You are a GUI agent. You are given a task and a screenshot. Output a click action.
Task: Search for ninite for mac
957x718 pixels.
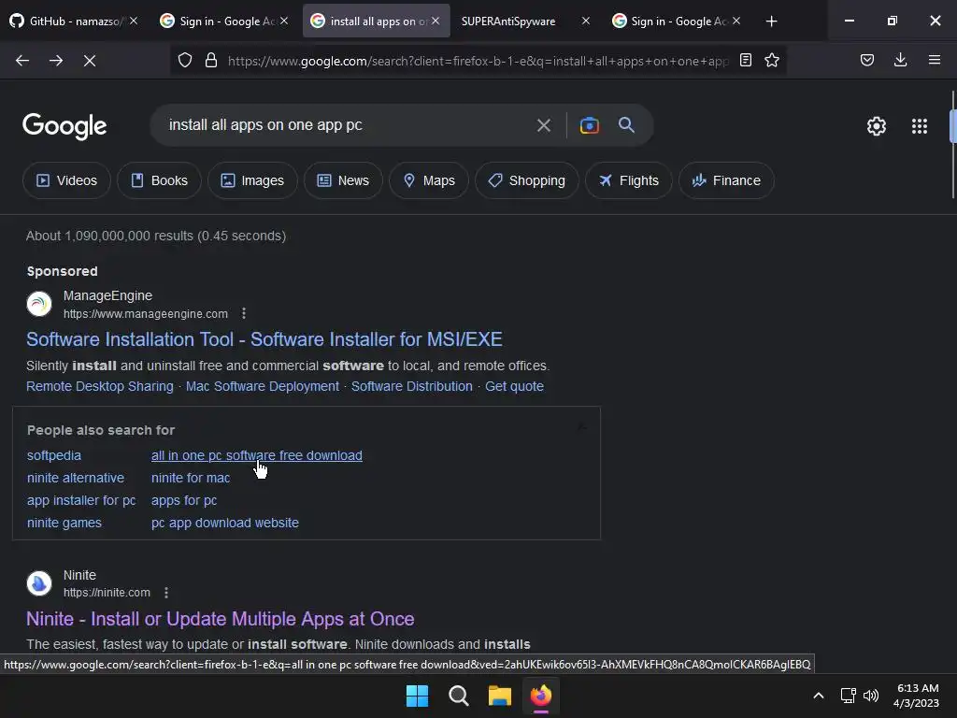coord(191,478)
